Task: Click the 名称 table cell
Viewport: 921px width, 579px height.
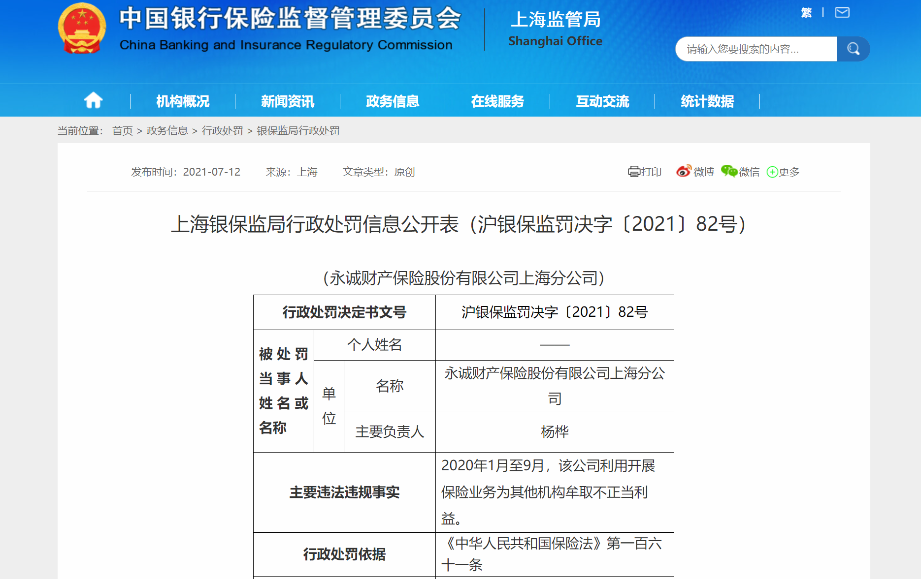Action: point(390,386)
